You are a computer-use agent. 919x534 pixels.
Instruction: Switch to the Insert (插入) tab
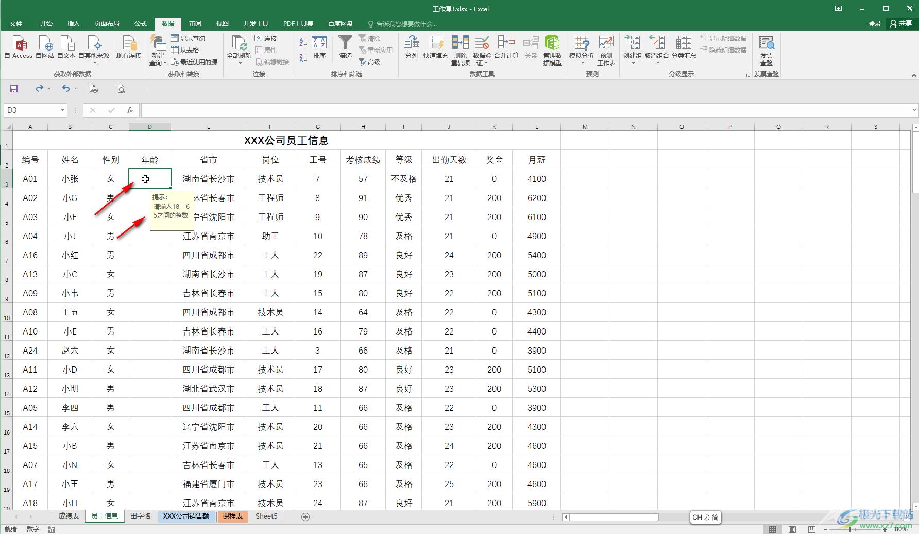coord(74,24)
